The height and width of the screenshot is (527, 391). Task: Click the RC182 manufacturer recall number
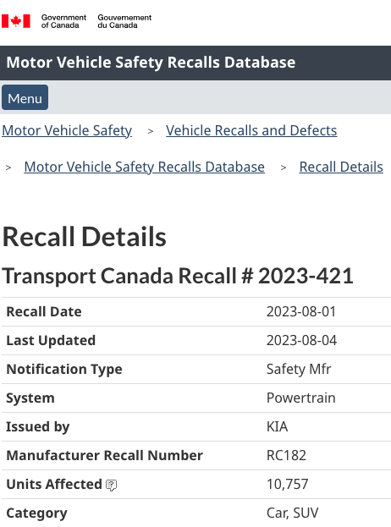point(286,456)
